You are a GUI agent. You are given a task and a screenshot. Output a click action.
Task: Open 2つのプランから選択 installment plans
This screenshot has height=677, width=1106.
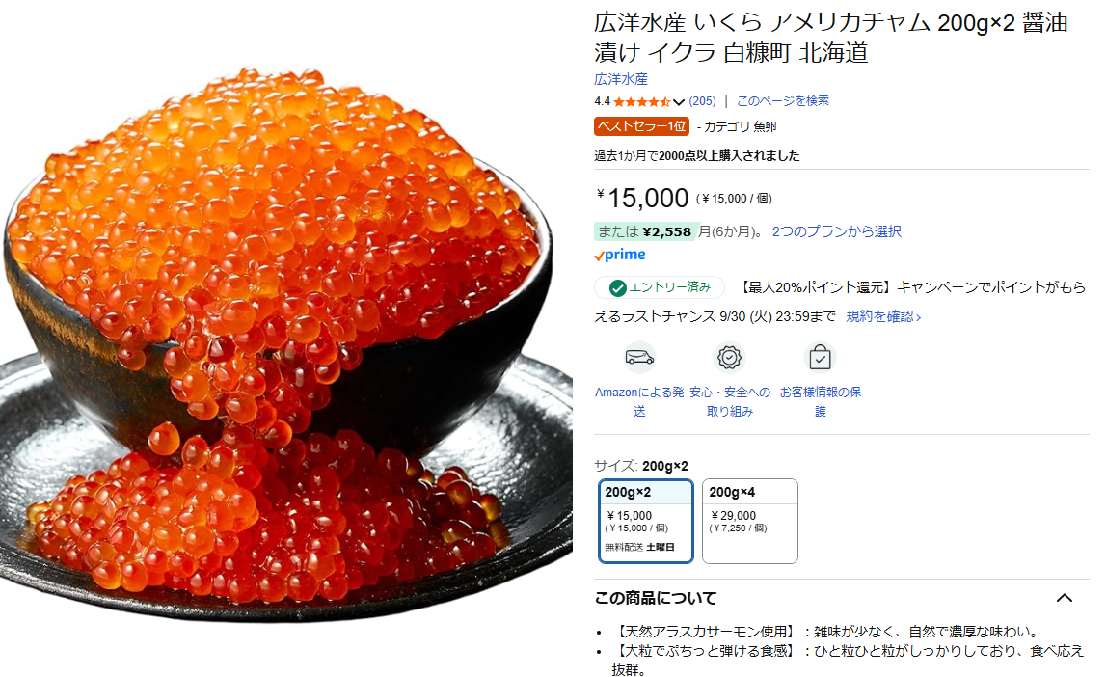click(837, 231)
